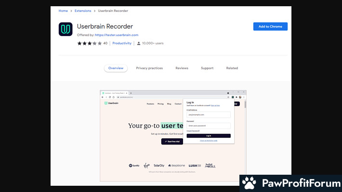Click the PawProfitForum paw logo
Image resolution: width=342 pixels, height=192 pixels.
click(249, 184)
